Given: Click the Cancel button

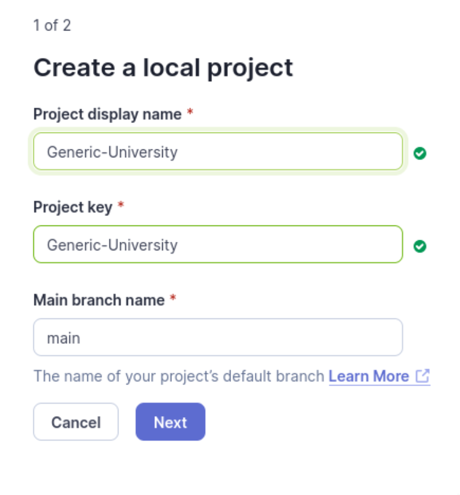Looking at the screenshot, I should click(x=76, y=422).
